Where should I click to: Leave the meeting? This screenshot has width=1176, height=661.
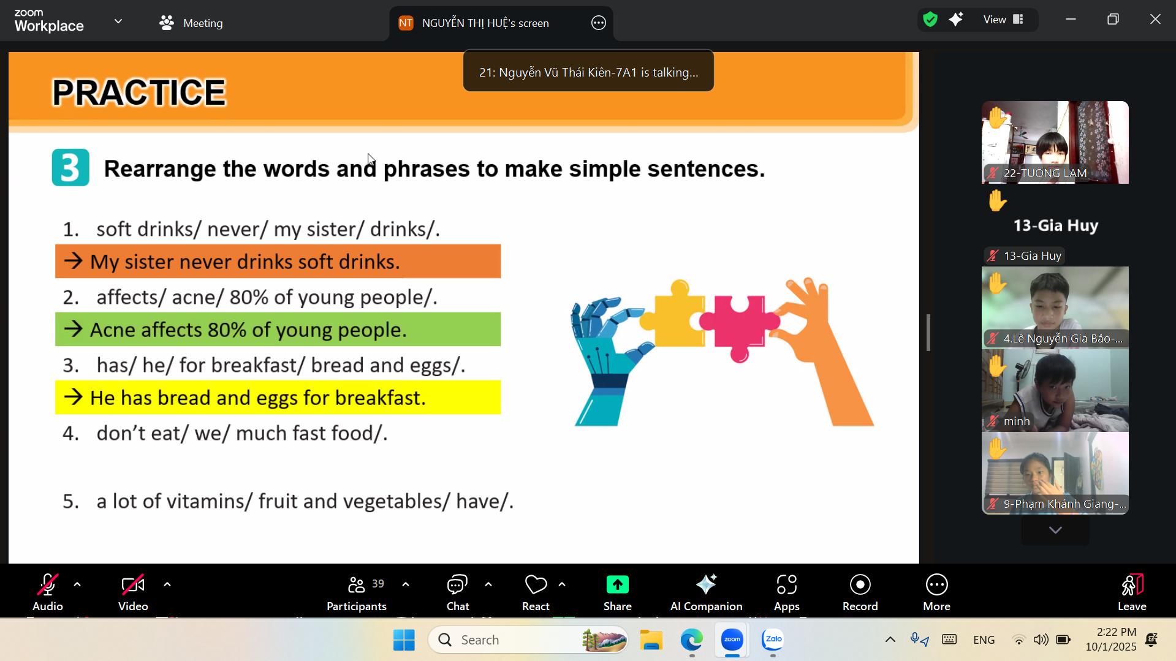point(1131,592)
